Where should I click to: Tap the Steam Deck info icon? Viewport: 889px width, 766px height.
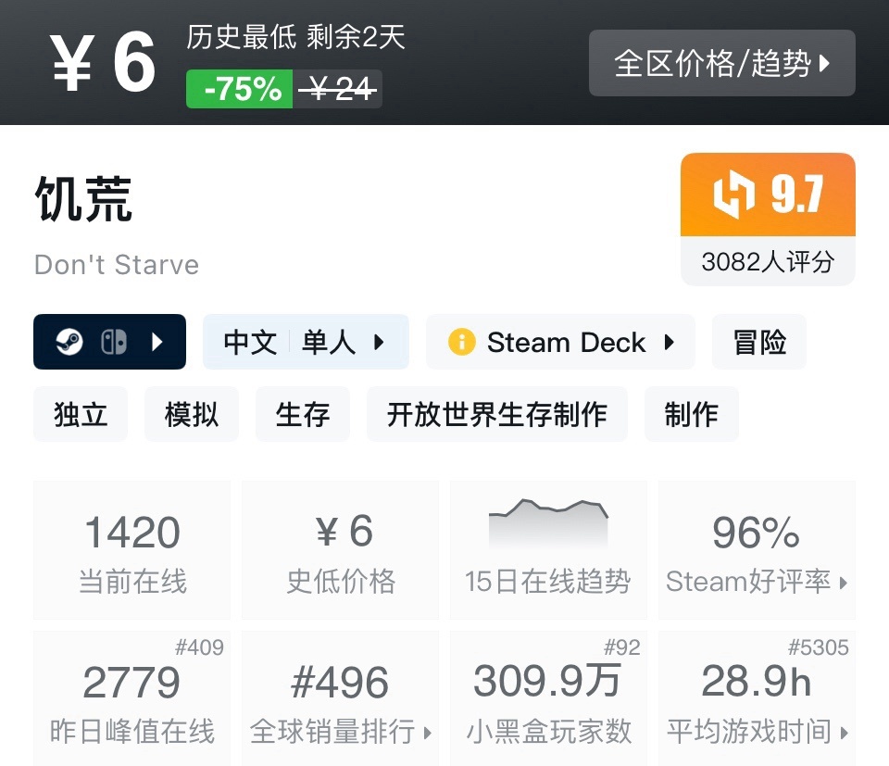click(x=461, y=342)
